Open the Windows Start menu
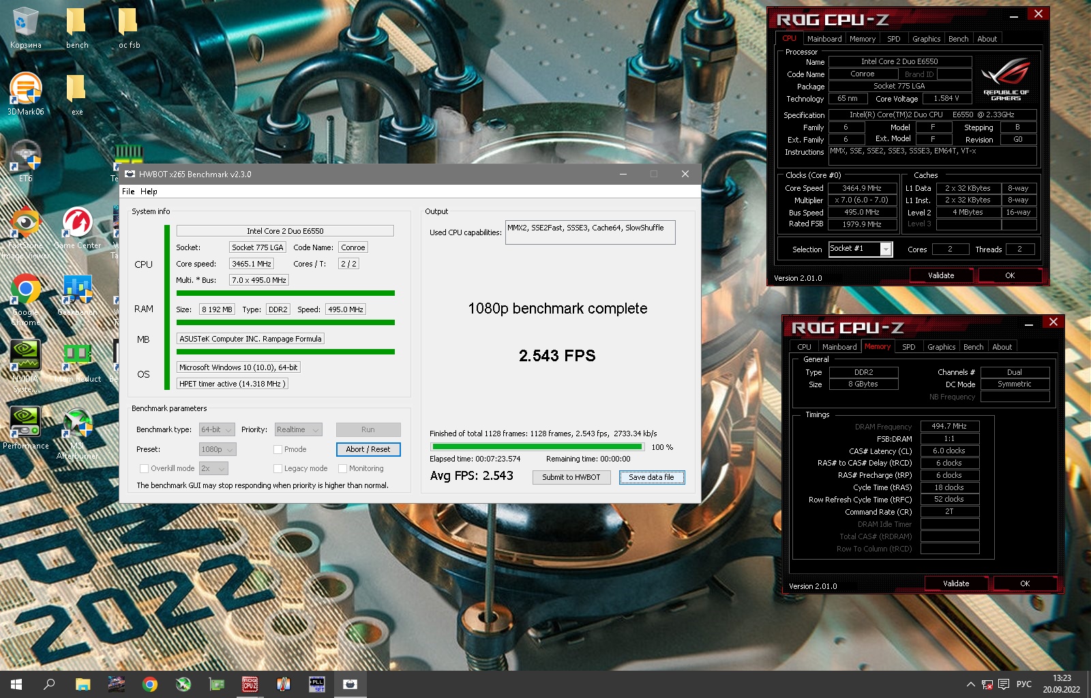Viewport: 1091px width, 698px height. click(16, 684)
